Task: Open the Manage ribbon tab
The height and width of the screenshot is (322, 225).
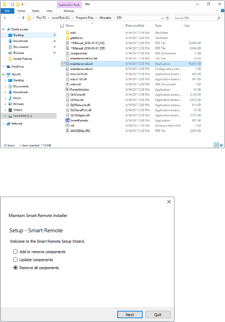Action: tap(69, 11)
